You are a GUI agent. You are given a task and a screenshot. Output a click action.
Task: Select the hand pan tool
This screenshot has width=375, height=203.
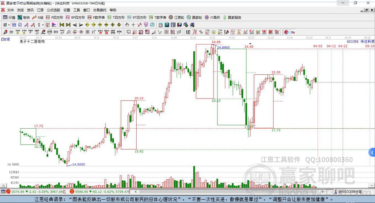tap(127, 25)
